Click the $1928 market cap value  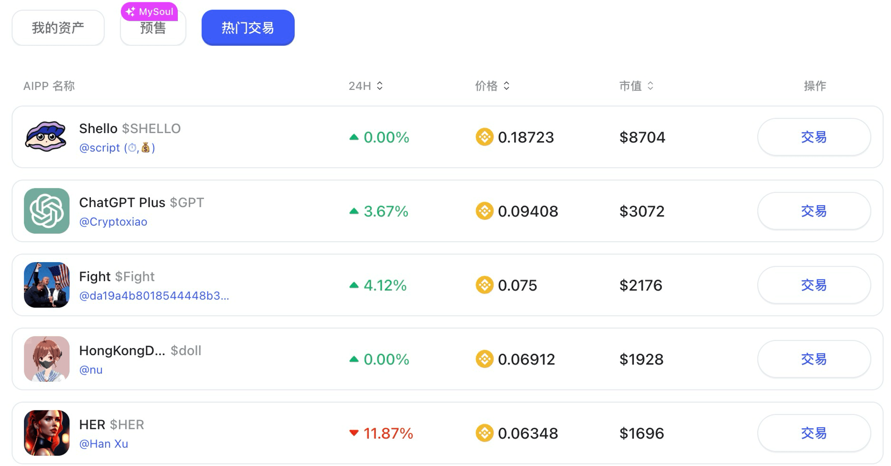click(642, 359)
